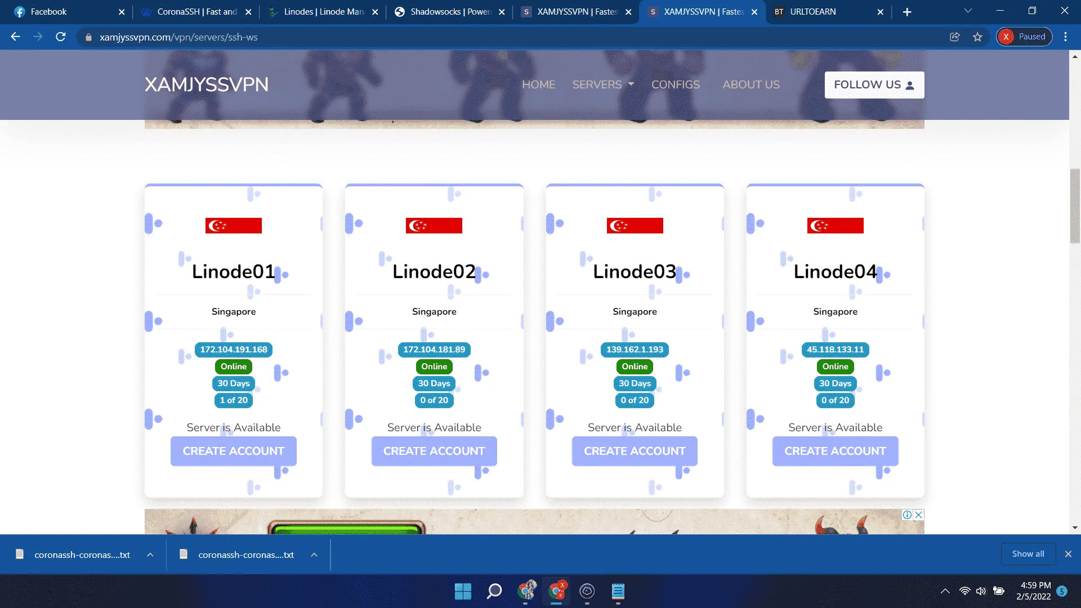Click Show all downloads
Viewport: 1081px width, 608px height.
1028,554
